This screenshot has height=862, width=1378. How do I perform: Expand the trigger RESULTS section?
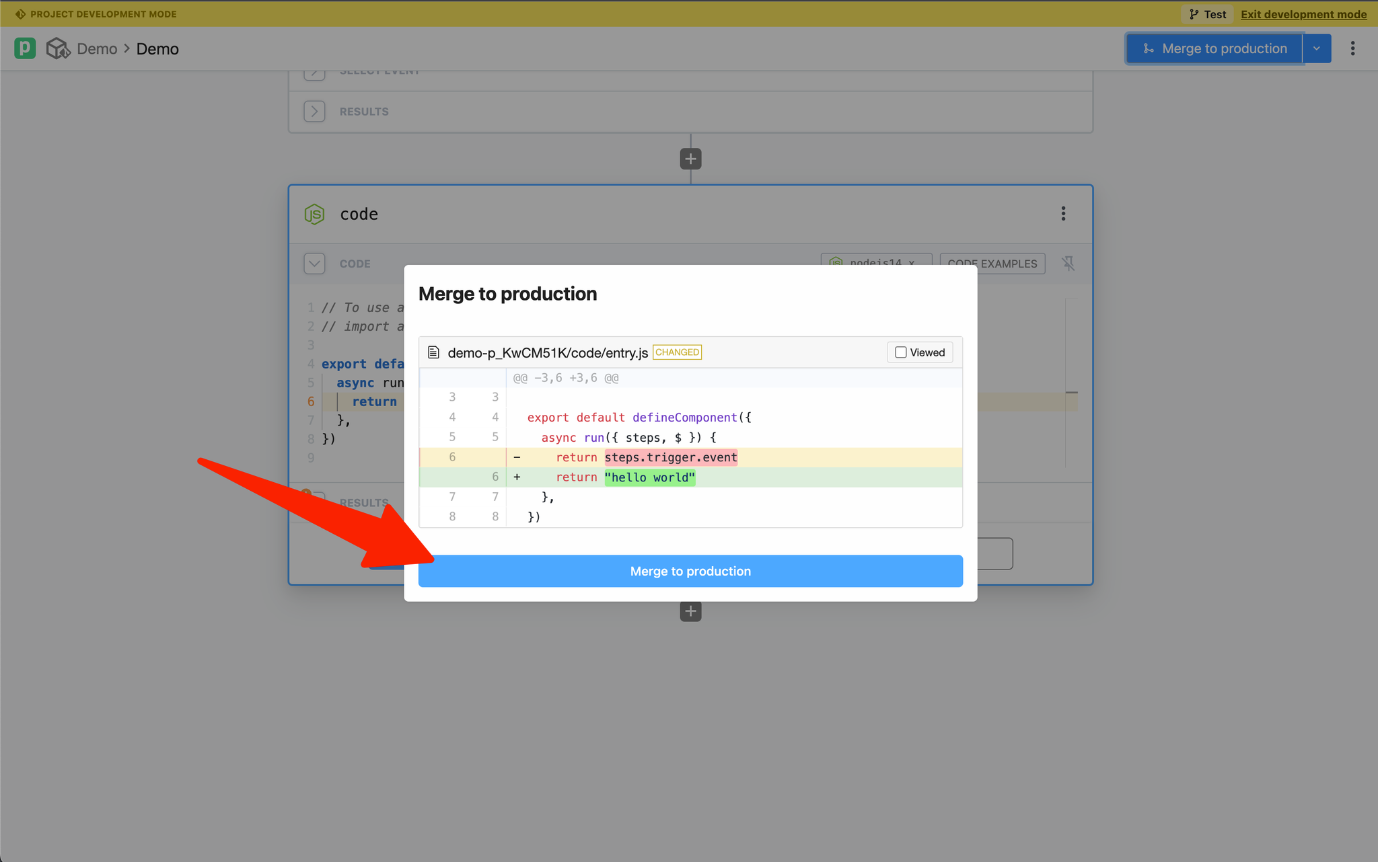tap(314, 112)
